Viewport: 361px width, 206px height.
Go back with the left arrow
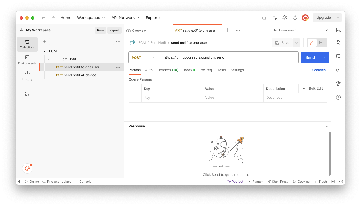coord(43,18)
